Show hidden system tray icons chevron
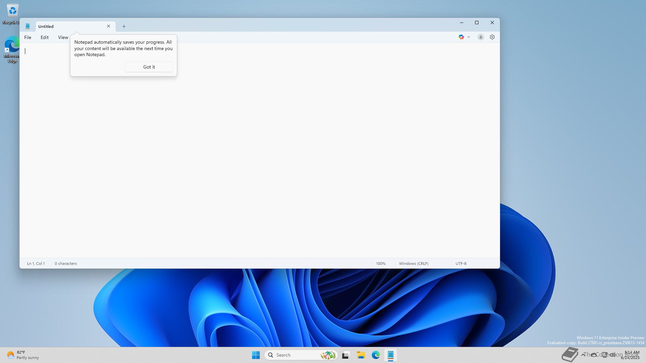Image resolution: width=646 pixels, height=363 pixels. 583,355
